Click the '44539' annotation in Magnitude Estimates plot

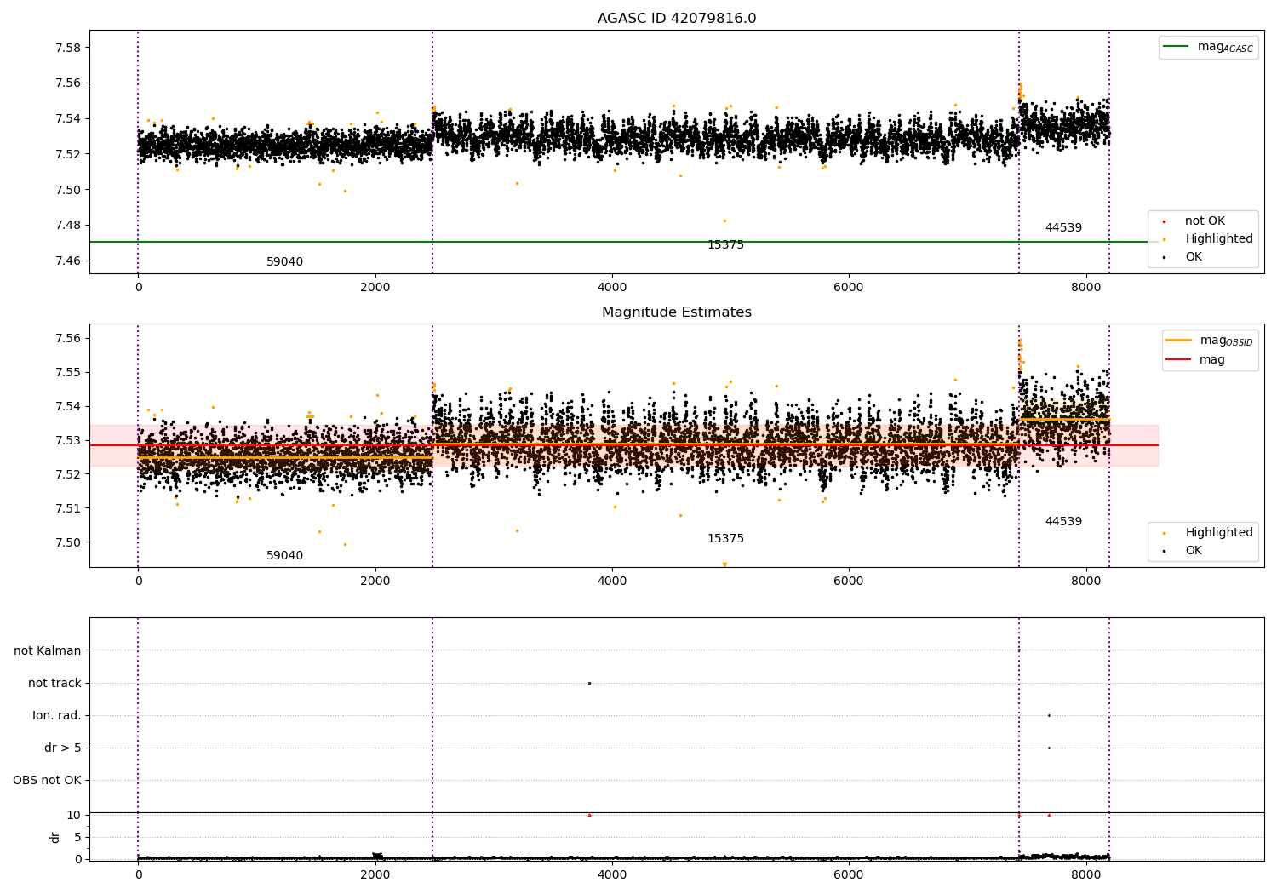click(x=1063, y=522)
